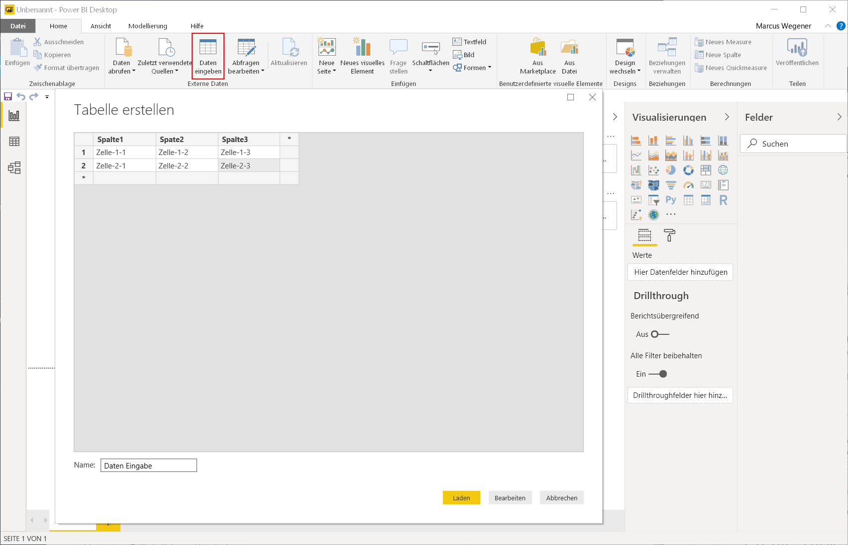Click the save icon in quick access
The width and height of the screenshot is (848, 545).
(8, 96)
